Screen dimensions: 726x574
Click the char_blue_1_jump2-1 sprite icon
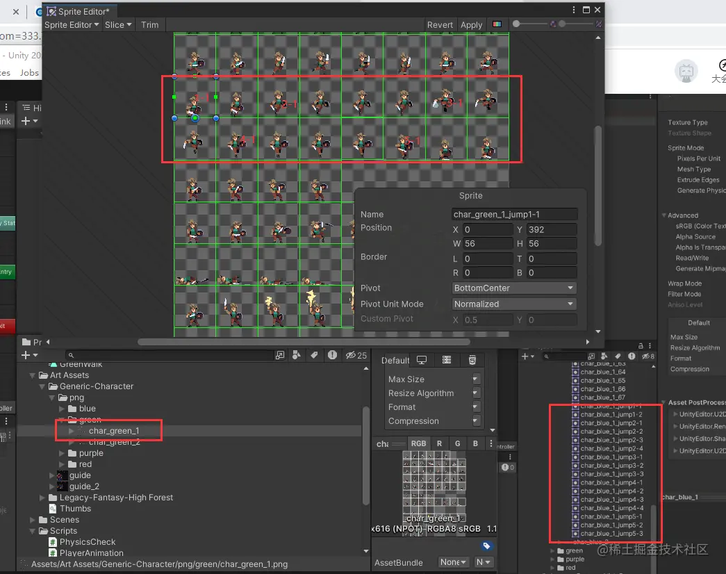pyautogui.click(x=575, y=423)
